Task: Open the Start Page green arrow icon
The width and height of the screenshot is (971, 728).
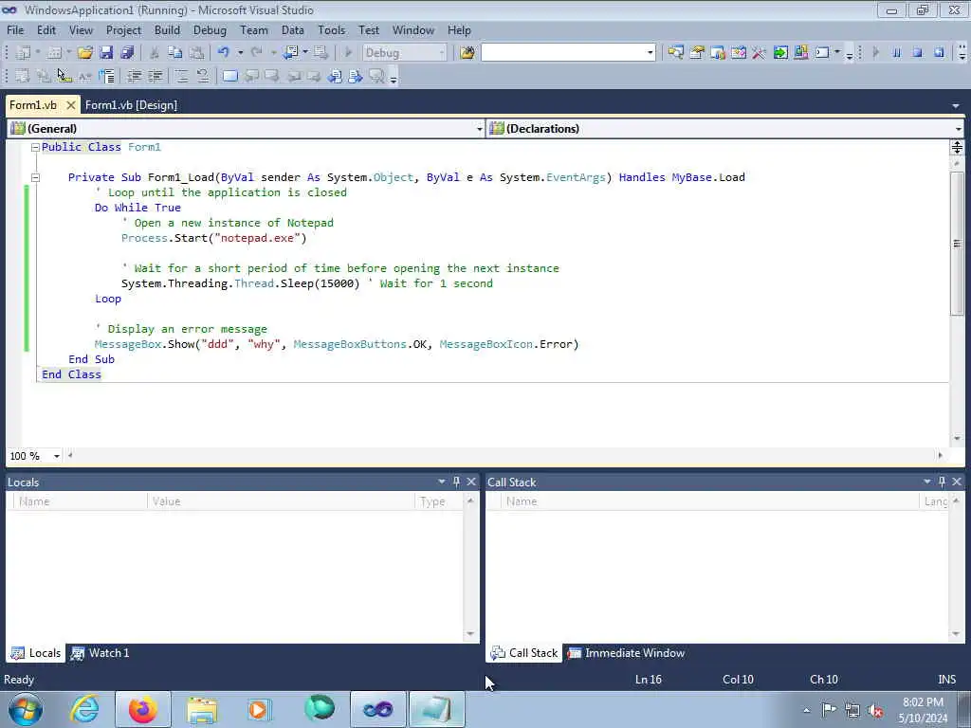Action: click(780, 53)
